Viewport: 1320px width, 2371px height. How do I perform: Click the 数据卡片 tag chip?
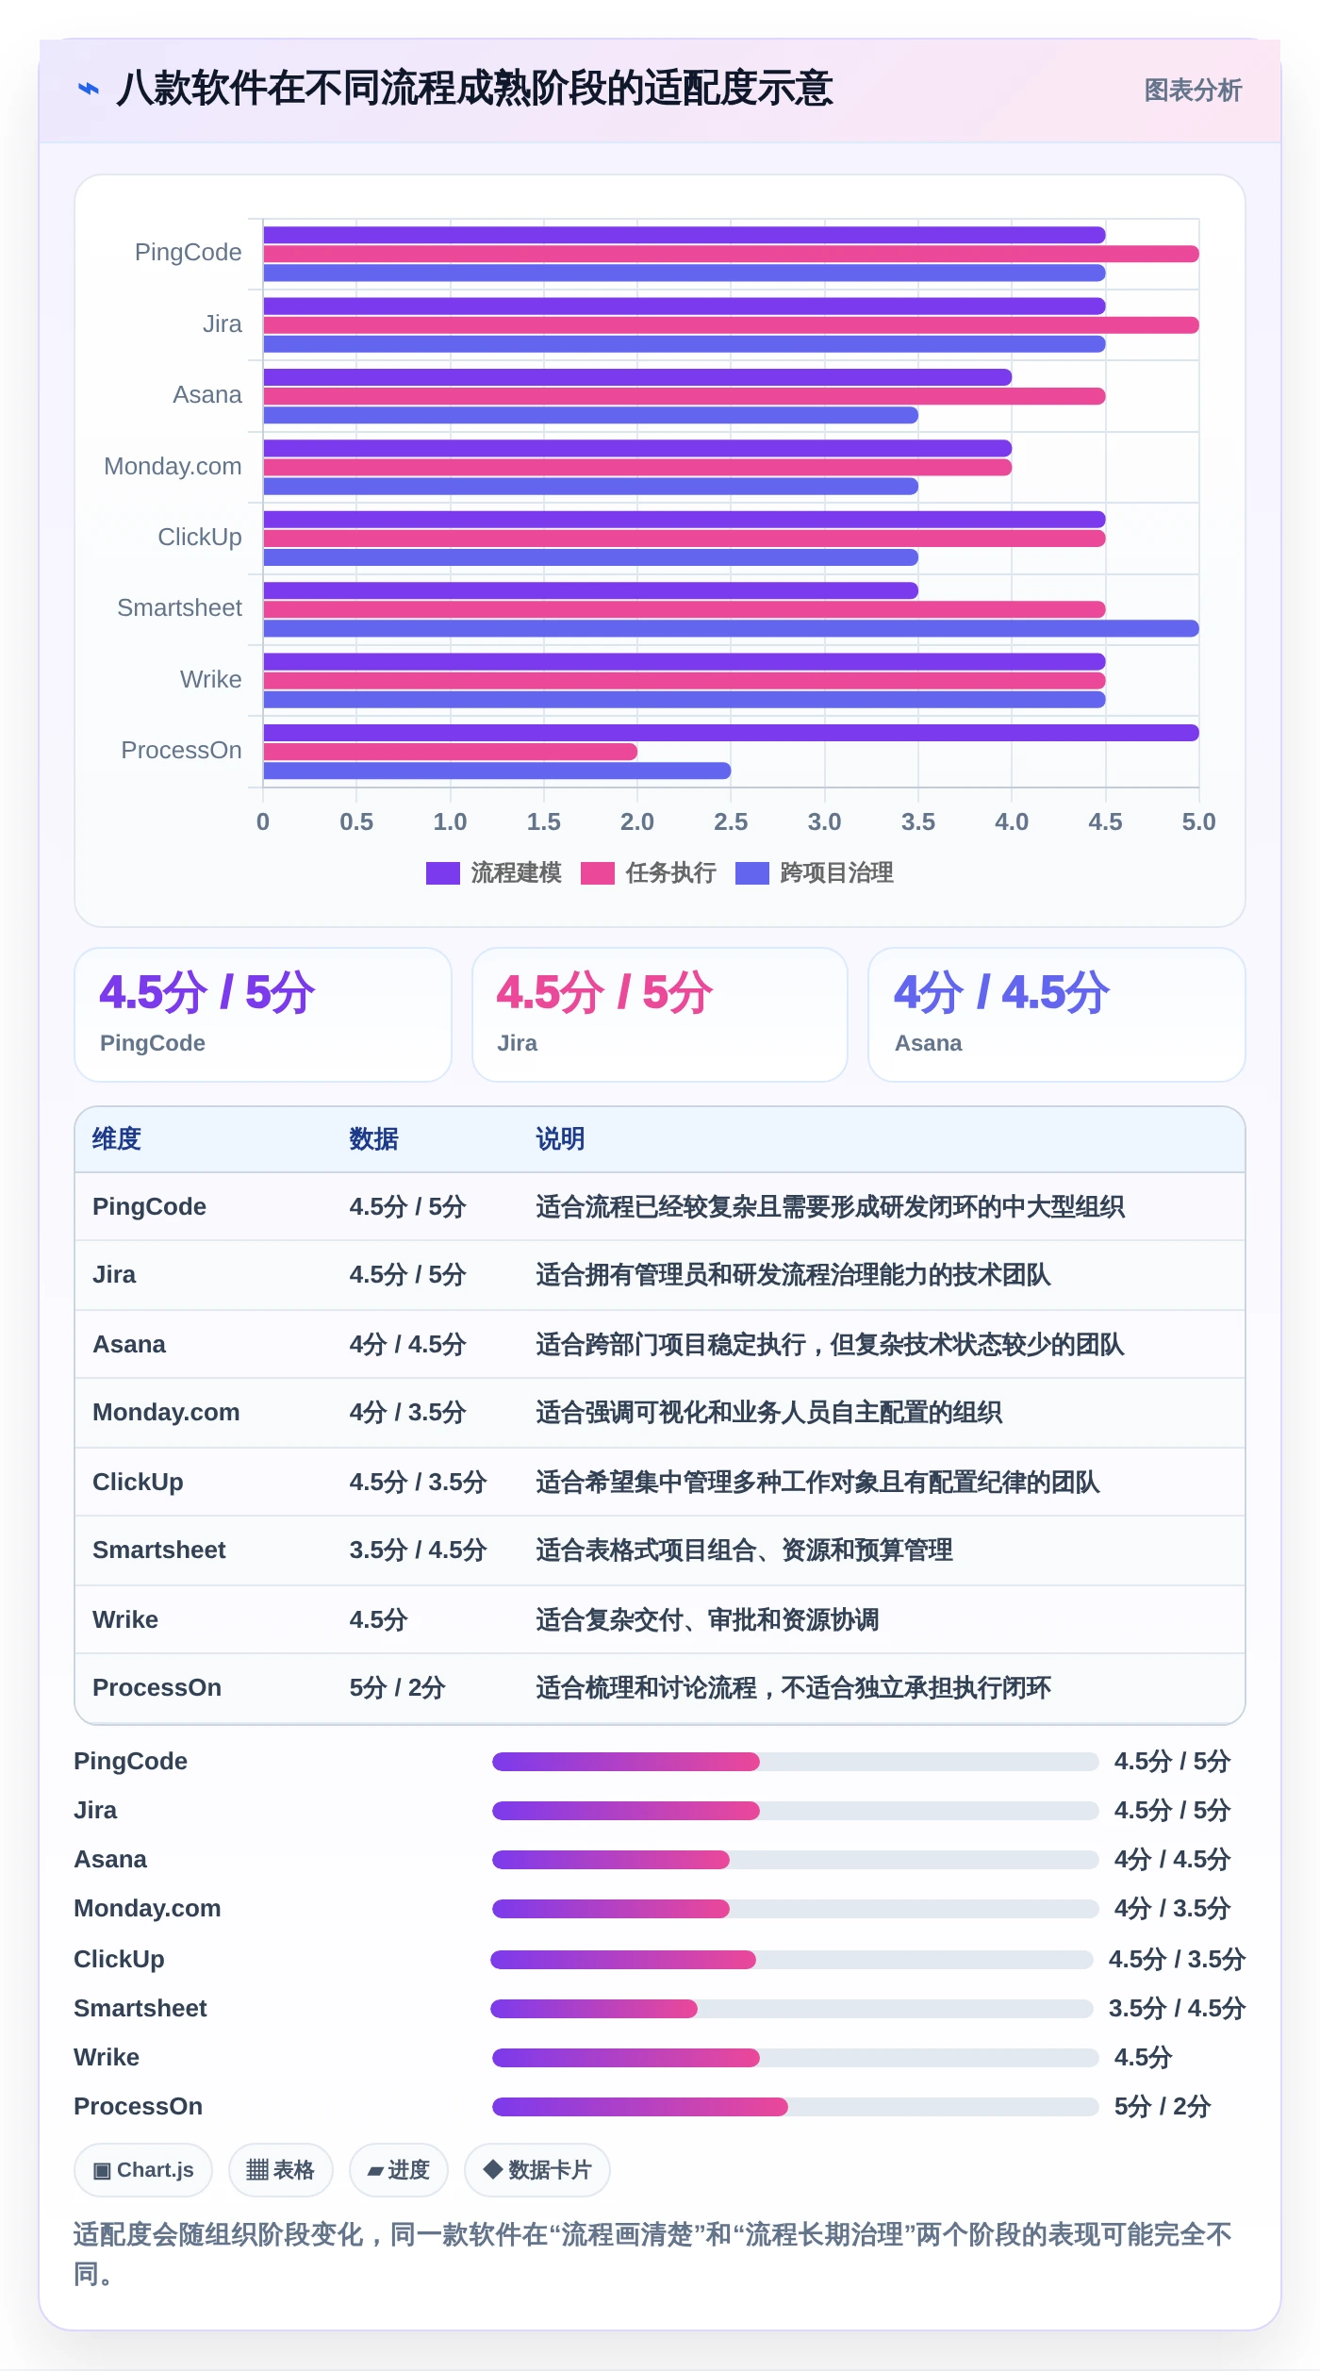(x=537, y=2170)
